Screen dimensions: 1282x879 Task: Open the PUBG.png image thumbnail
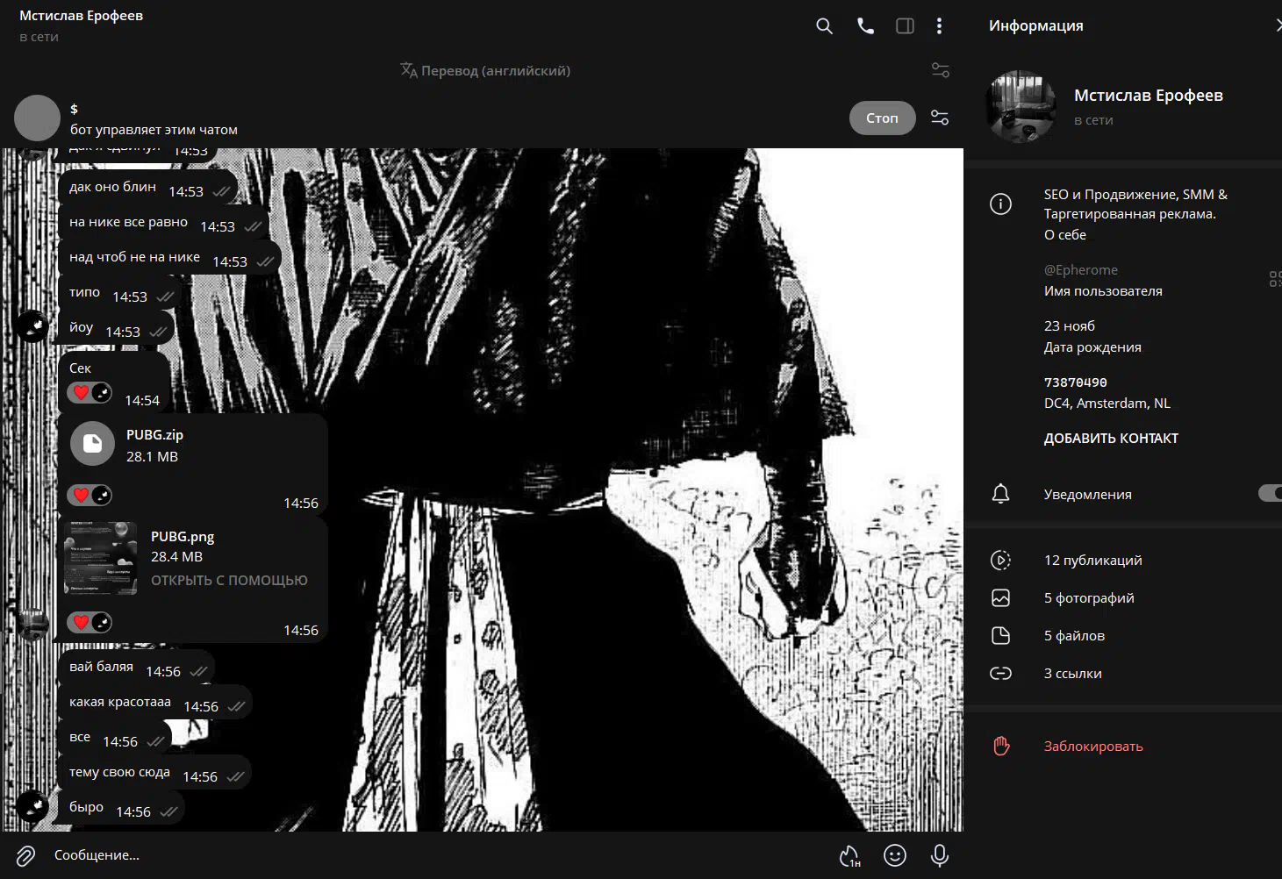(x=101, y=559)
